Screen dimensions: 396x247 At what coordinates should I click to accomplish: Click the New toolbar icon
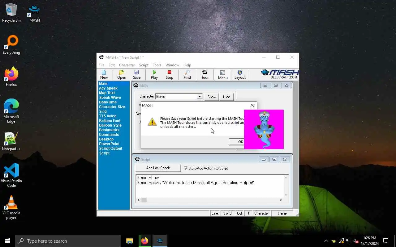pos(104,74)
